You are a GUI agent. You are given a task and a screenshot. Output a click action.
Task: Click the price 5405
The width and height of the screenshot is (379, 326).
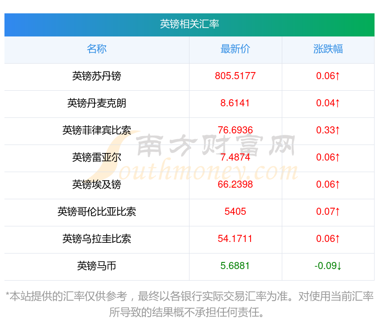tap(235, 212)
